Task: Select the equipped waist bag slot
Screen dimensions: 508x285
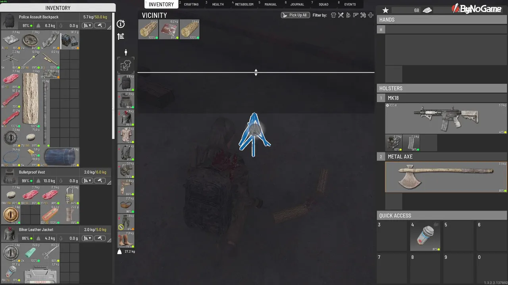Action: click(126, 205)
